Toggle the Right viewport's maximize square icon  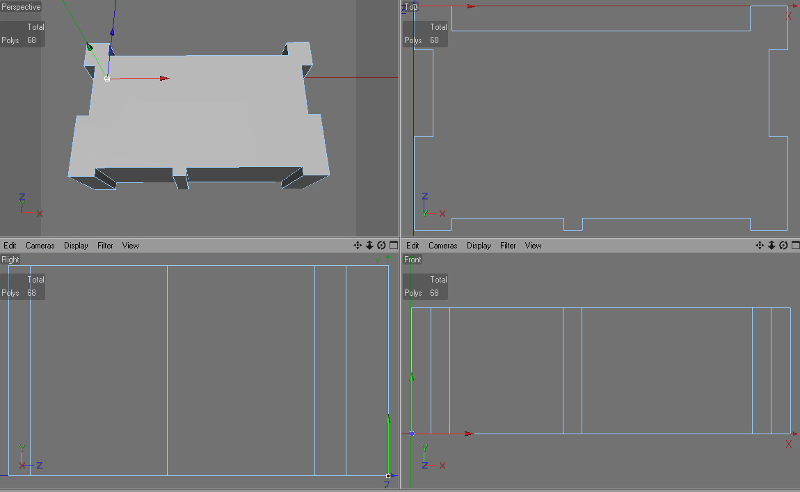coord(394,246)
